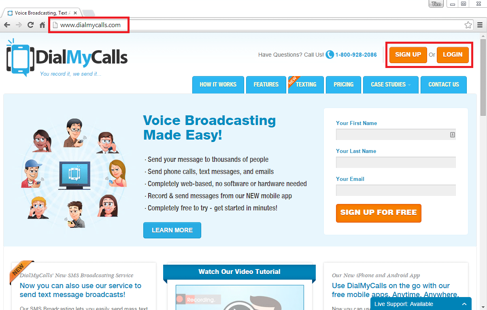This screenshot has height=310, width=487.
Task: Expand the Live Support chat widget
Action: coord(421,304)
